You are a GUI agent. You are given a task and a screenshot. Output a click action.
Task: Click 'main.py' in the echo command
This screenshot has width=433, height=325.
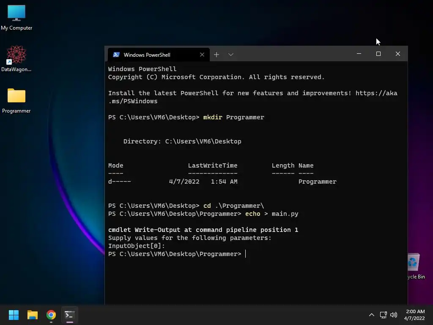point(285,214)
